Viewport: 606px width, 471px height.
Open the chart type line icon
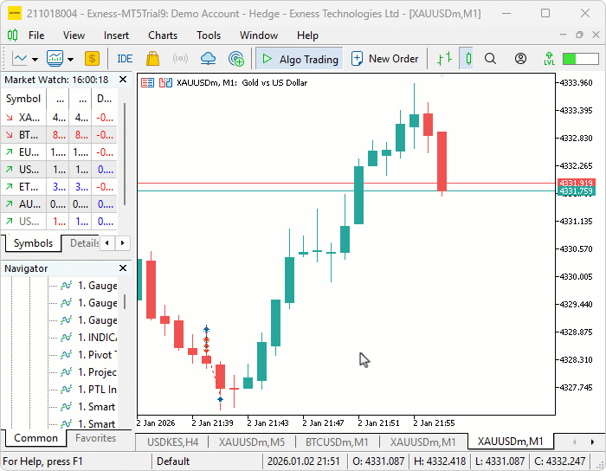(x=20, y=59)
